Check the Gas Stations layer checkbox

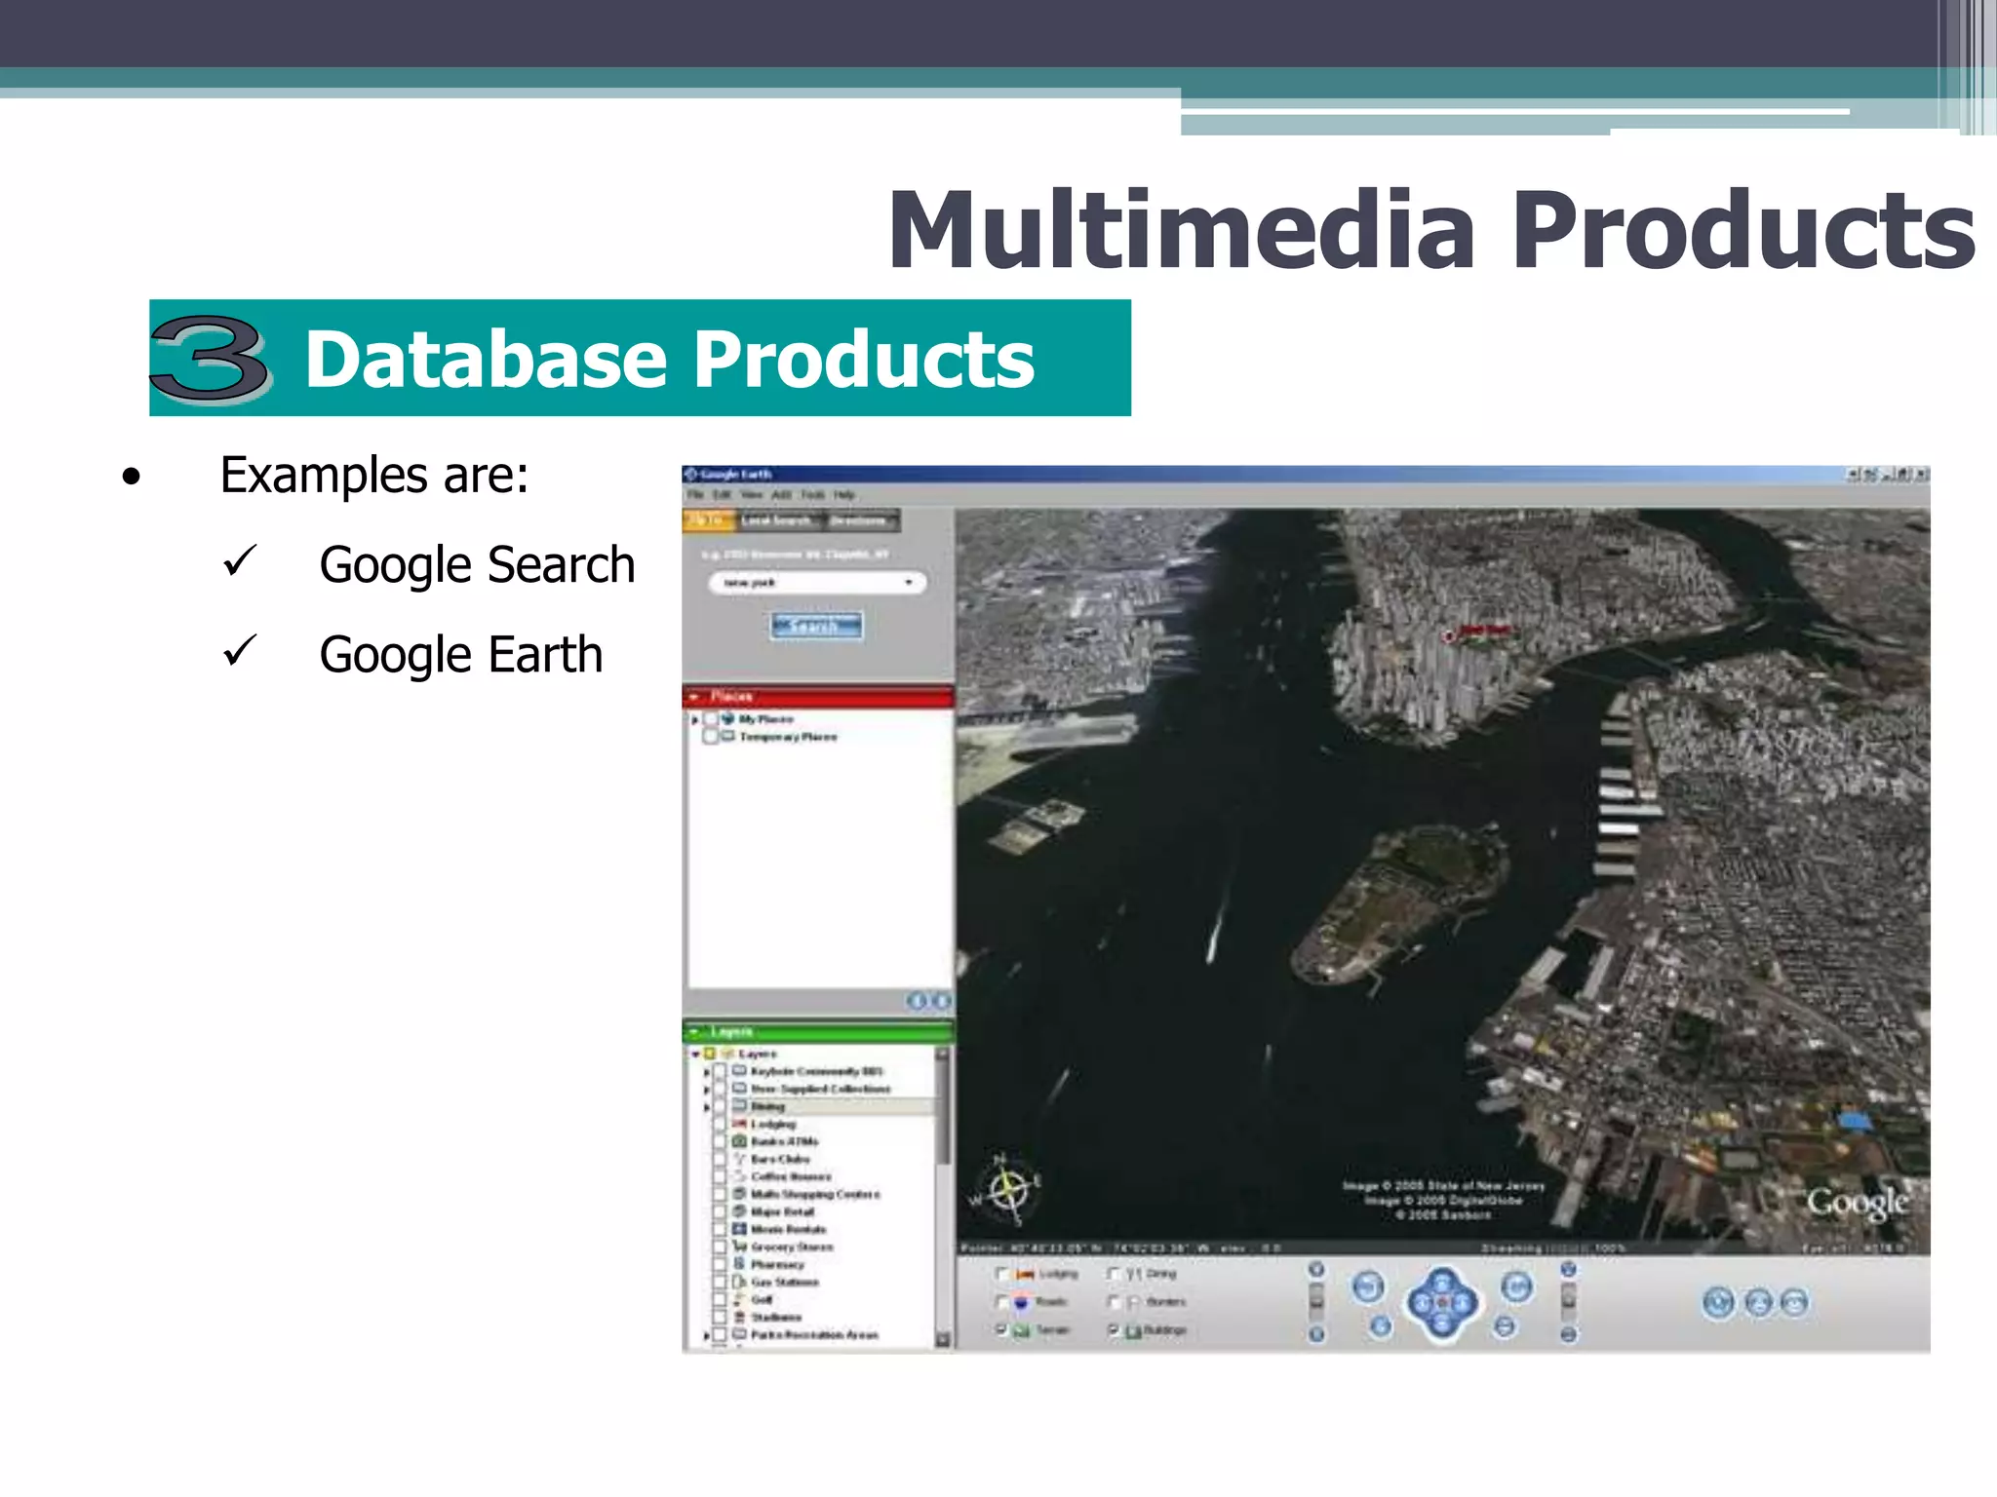[x=721, y=1282]
